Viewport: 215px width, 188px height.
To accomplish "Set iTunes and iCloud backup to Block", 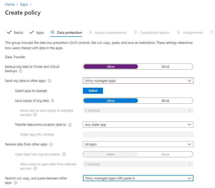I will pyautogui.click(x=165, y=67).
